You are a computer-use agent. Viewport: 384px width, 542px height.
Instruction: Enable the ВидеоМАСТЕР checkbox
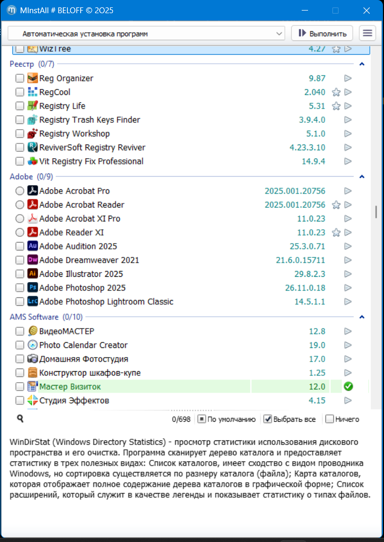coord(20,332)
